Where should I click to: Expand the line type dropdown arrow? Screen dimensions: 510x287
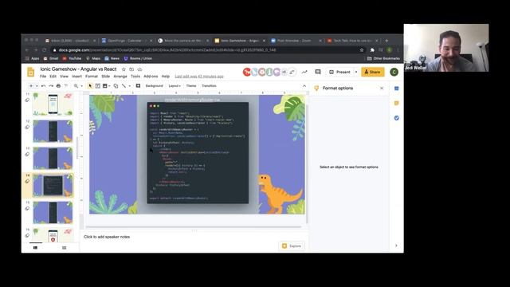click(129, 86)
